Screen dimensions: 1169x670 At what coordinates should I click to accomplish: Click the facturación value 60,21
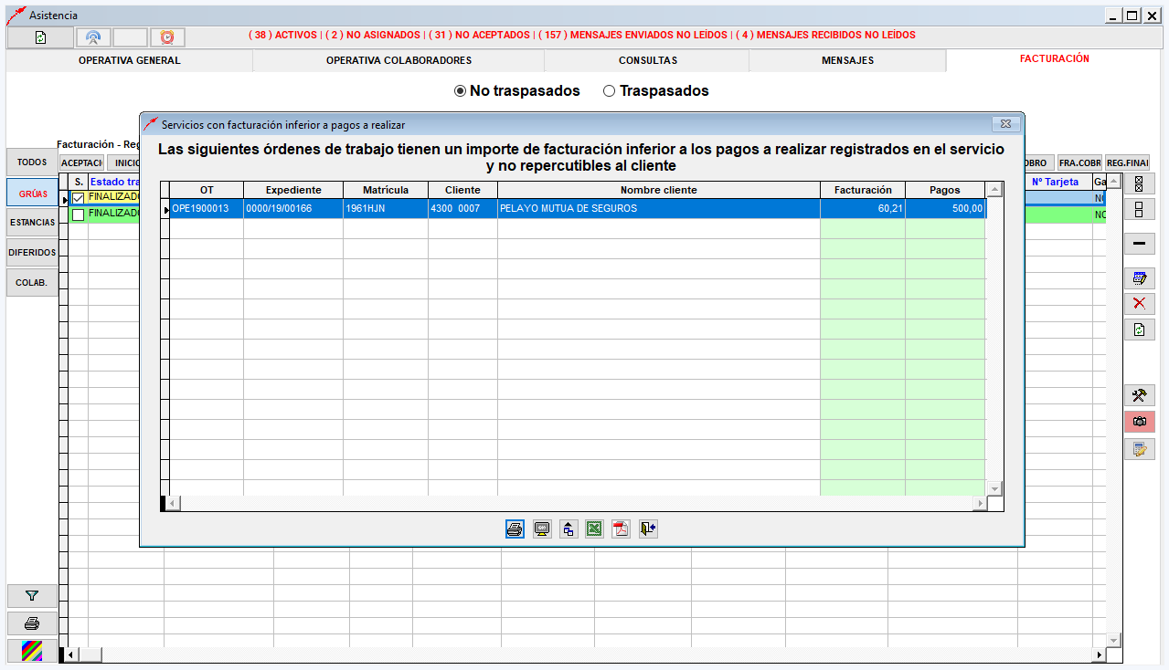(x=863, y=209)
